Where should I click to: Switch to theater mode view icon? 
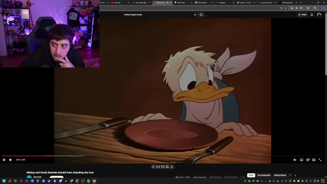[x=314, y=160]
